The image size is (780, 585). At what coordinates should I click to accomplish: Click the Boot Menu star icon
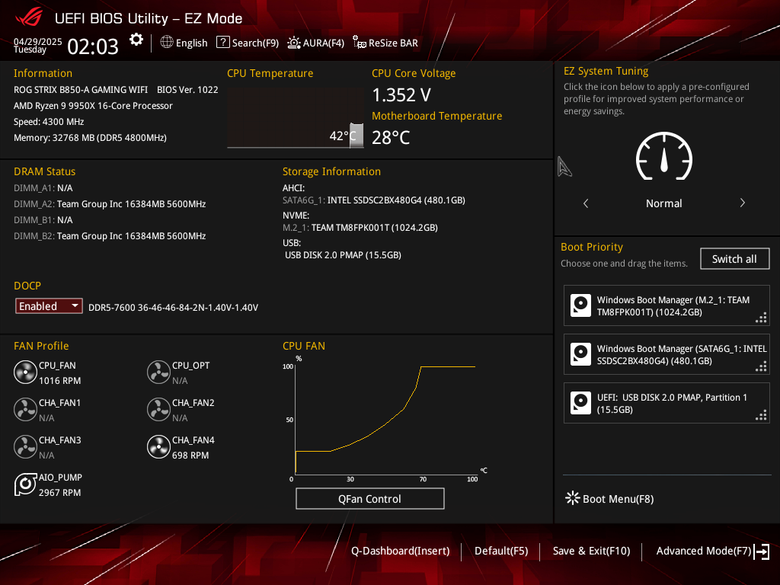[x=573, y=498]
